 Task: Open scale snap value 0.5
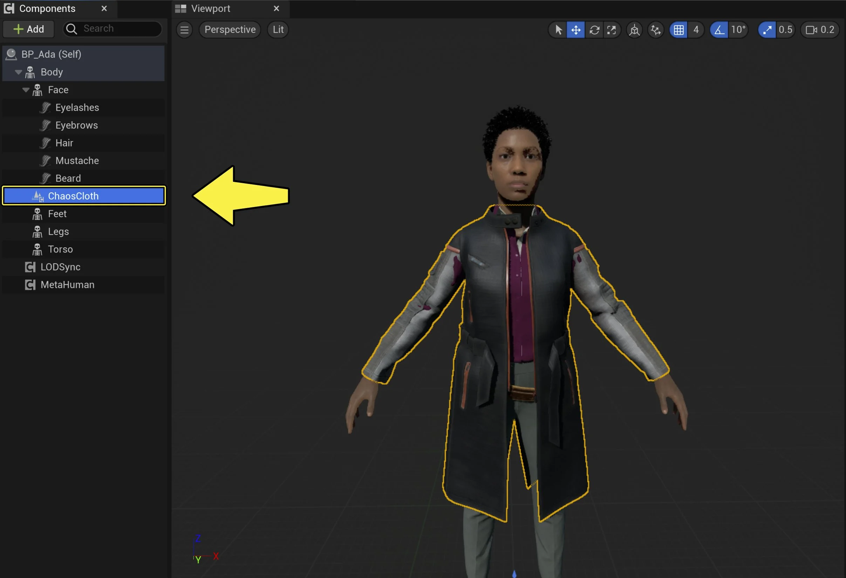coord(785,29)
